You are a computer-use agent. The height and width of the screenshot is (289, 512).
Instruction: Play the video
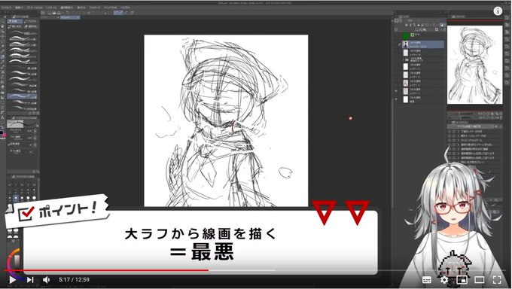pyautogui.click(x=12, y=279)
